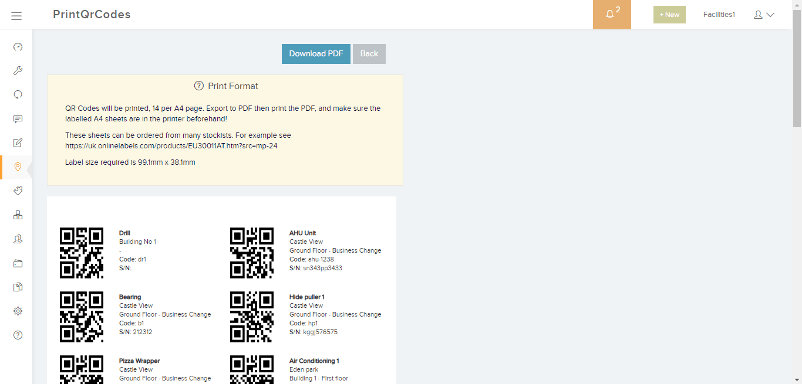The width and height of the screenshot is (802, 384).
Task: Click the Hide puller 1 label title
Action: point(307,297)
